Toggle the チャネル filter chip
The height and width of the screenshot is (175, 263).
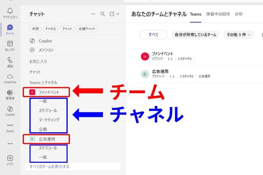tap(51, 29)
